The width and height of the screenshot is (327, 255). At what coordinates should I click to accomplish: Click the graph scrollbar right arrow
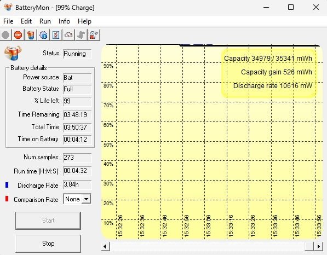(x=318, y=246)
